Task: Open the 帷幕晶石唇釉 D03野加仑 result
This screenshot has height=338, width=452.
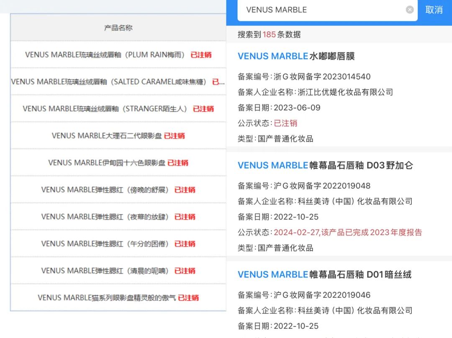Action: click(325, 165)
